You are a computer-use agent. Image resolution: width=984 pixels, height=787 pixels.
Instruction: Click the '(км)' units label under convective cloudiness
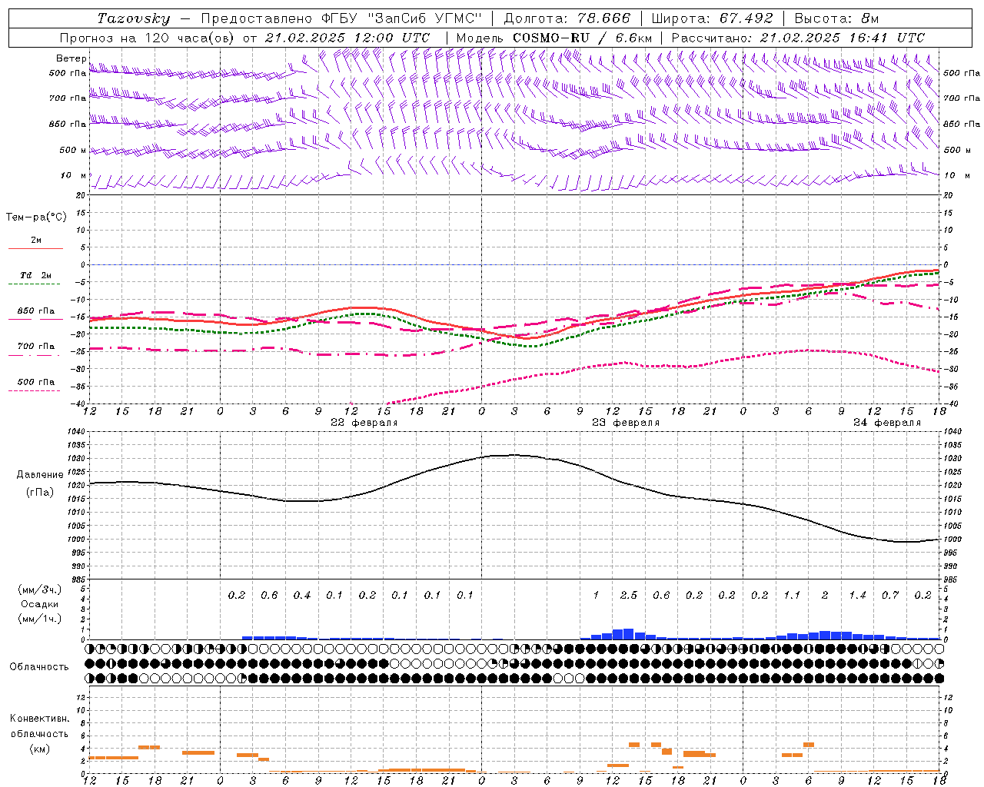pos(39,749)
